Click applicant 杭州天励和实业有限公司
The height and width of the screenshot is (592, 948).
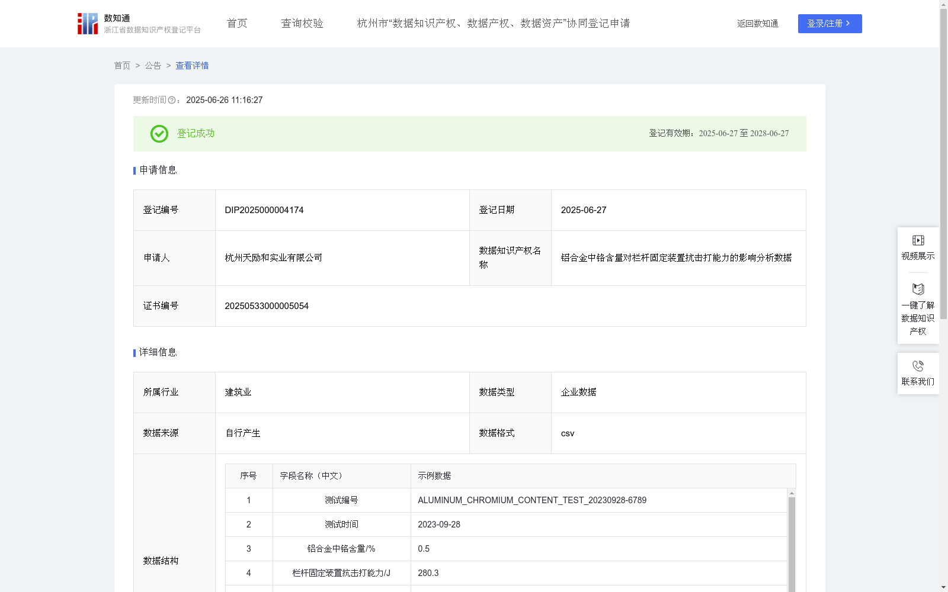point(274,258)
